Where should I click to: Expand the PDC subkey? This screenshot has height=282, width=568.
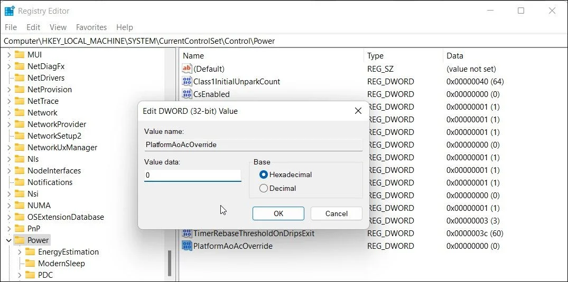pos(20,275)
